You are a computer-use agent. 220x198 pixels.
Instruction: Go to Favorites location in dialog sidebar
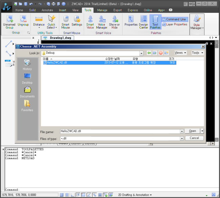(x=27, y=106)
